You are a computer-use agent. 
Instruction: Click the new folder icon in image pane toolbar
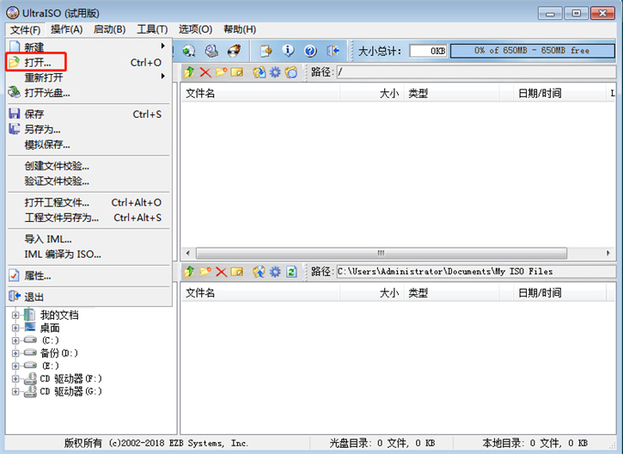pyautogui.click(x=222, y=72)
